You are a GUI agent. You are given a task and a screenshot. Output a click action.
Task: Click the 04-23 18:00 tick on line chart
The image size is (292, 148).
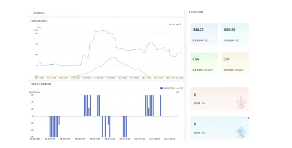pos(146,78)
